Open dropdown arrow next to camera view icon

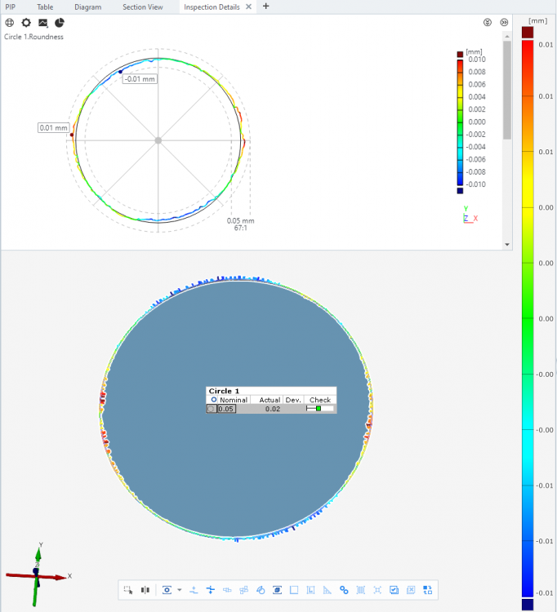[x=179, y=590]
